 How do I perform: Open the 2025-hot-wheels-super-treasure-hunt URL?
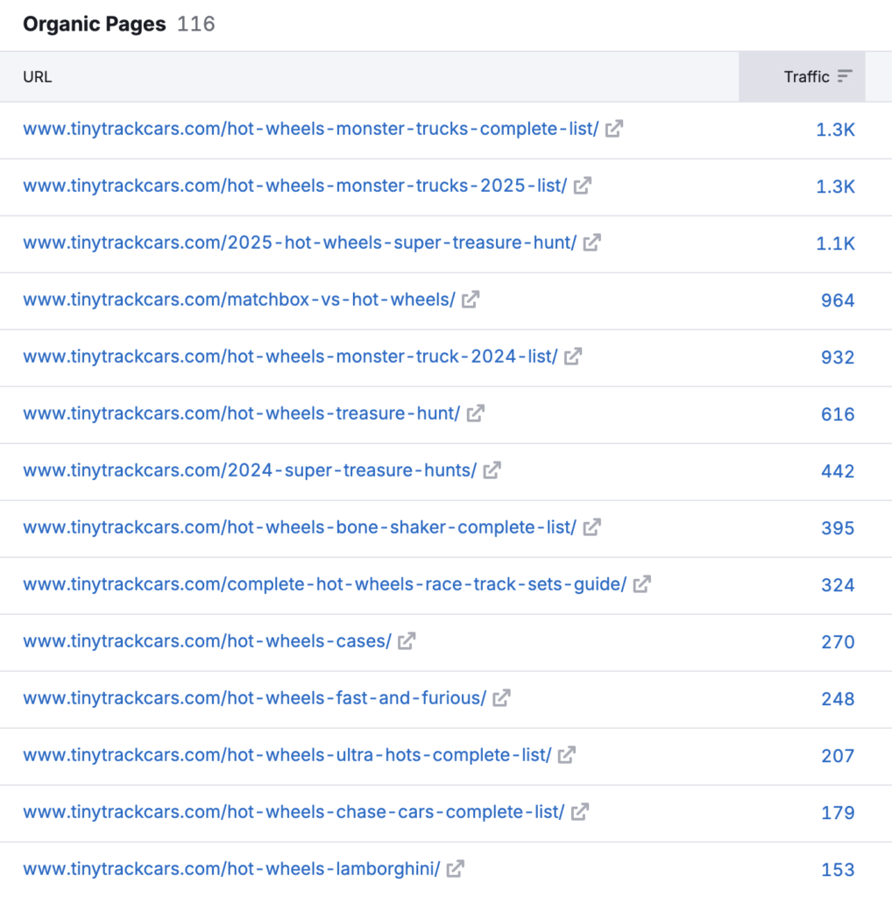click(x=300, y=243)
